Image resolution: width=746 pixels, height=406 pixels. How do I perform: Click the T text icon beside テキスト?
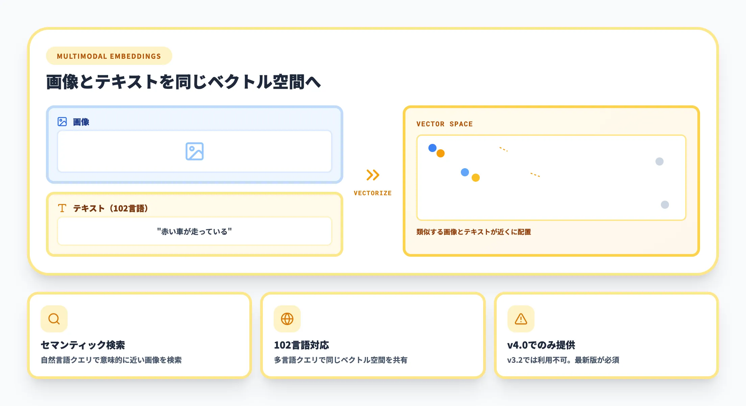62,208
